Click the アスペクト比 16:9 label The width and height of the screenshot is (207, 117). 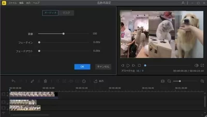(x=132, y=71)
